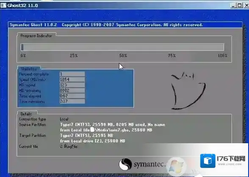Image resolution: width=249 pixels, height=177 pixels.
Task: Click the Time elapsed value 0:07
Action: pyautogui.click(x=72, y=96)
